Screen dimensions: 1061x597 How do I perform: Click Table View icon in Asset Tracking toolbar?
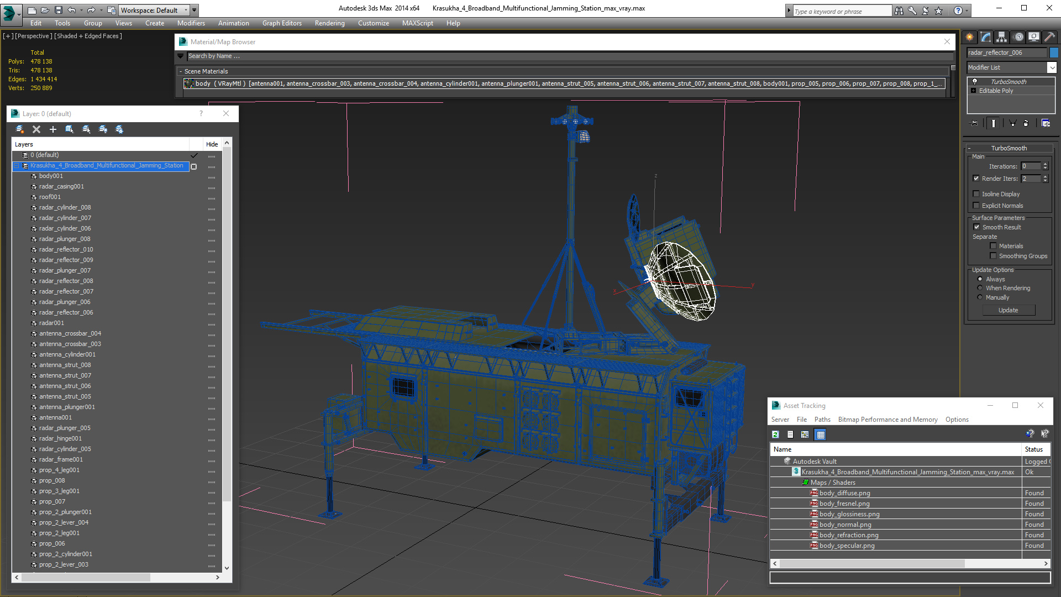tap(821, 434)
